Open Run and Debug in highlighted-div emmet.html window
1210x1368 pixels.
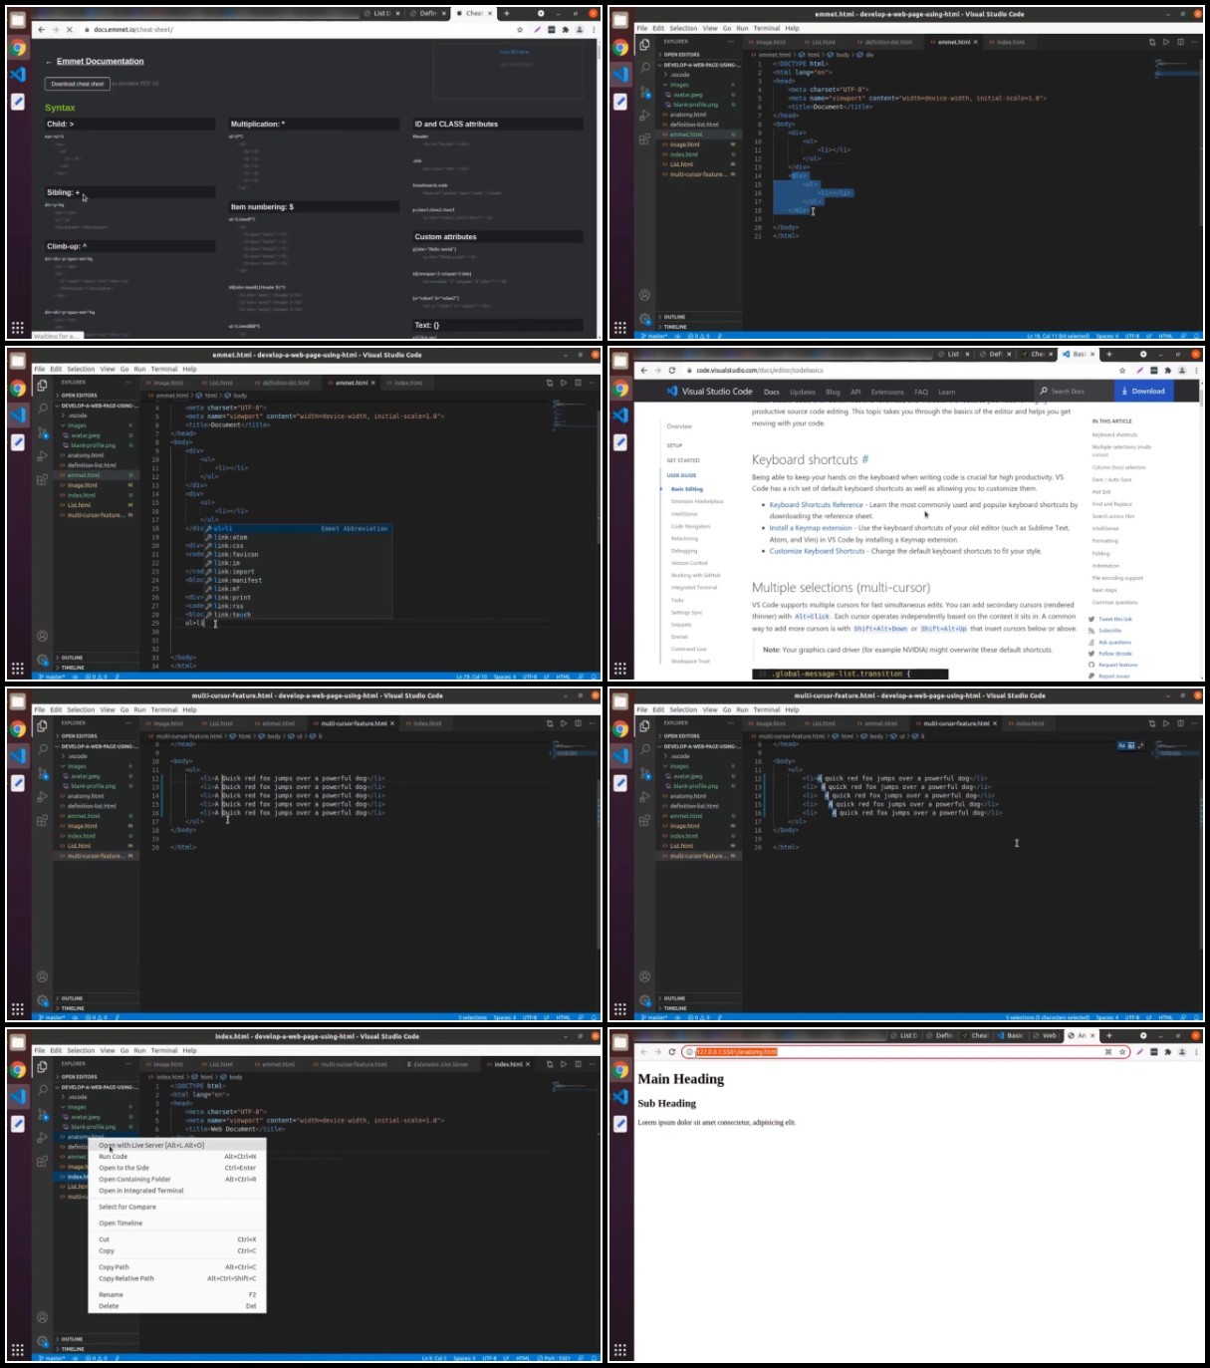point(644,116)
